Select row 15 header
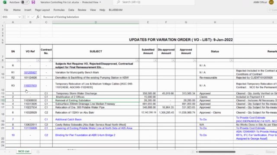This screenshot has width=277, height=155. pos(3,100)
